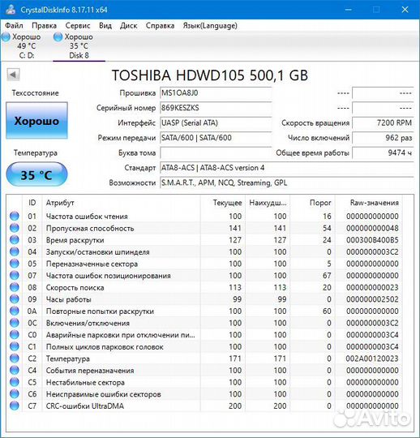Click status orb for Часы работы row
This screenshot has width=420, height=438.
pyautogui.click(x=15, y=299)
